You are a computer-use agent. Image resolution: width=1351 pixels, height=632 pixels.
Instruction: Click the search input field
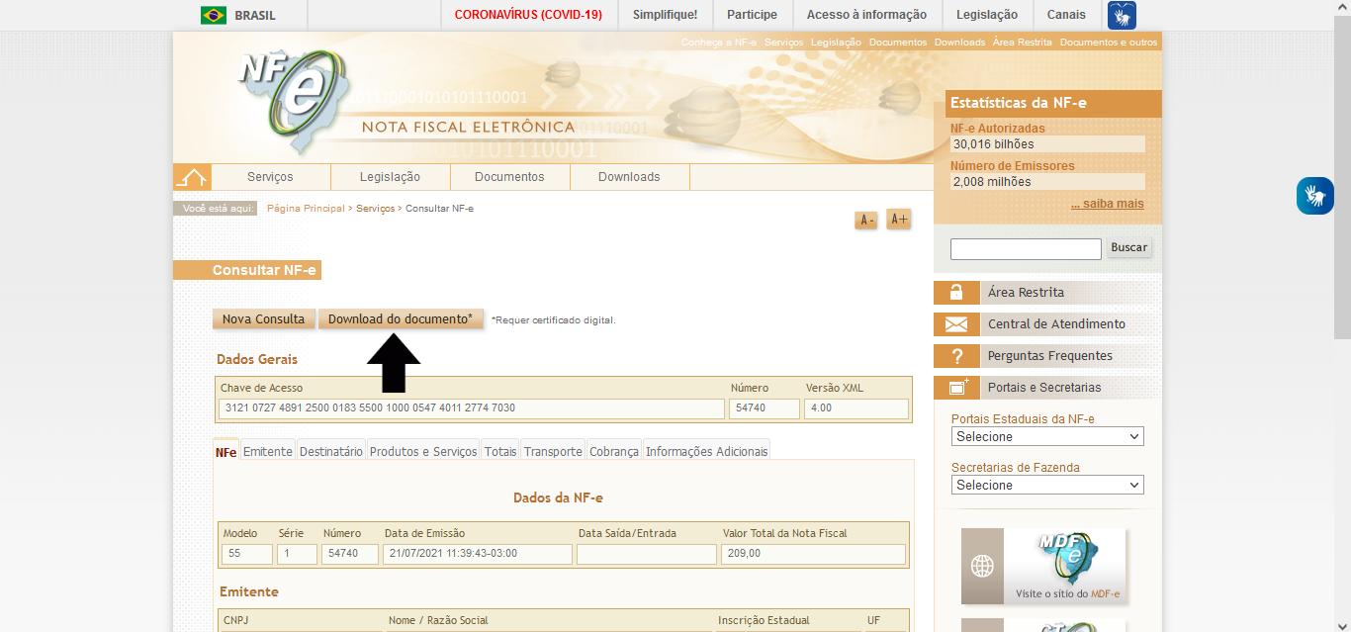pyautogui.click(x=1026, y=248)
